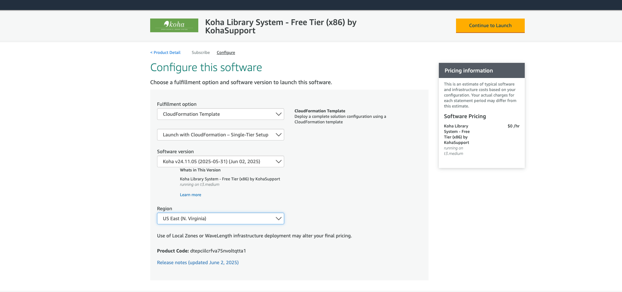This screenshot has height=292, width=622.
Task: Select the Configure step
Action: (226, 53)
